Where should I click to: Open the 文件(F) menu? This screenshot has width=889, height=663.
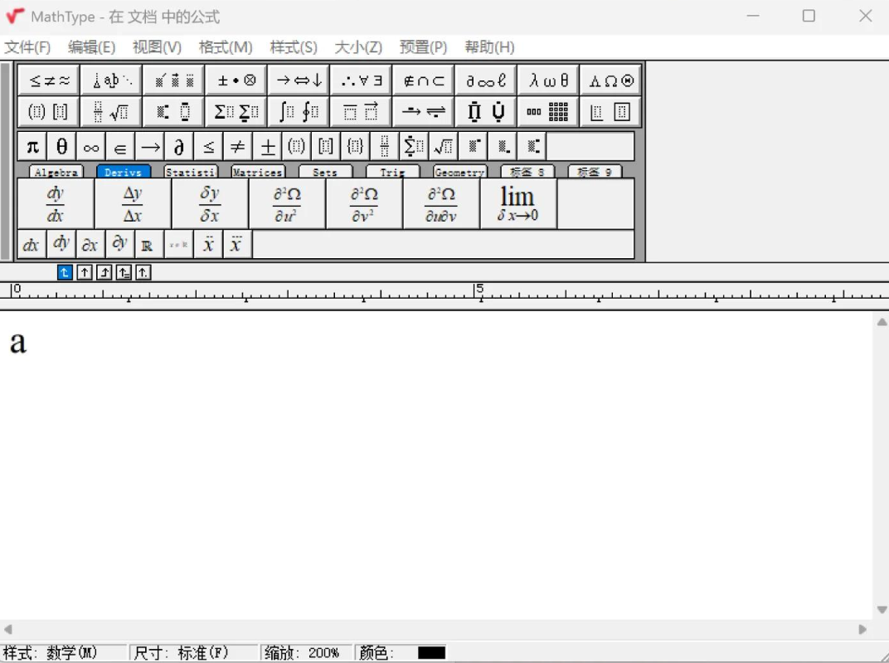pyautogui.click(x=27, y=47)
